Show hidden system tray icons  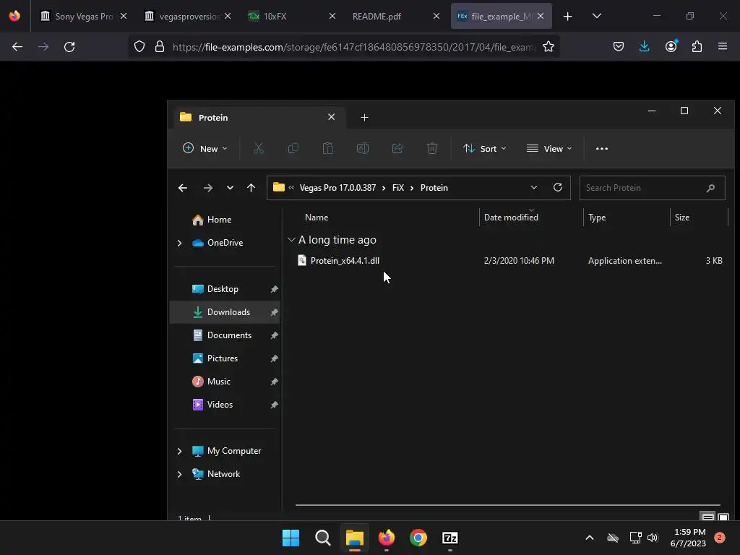point(590,538)
